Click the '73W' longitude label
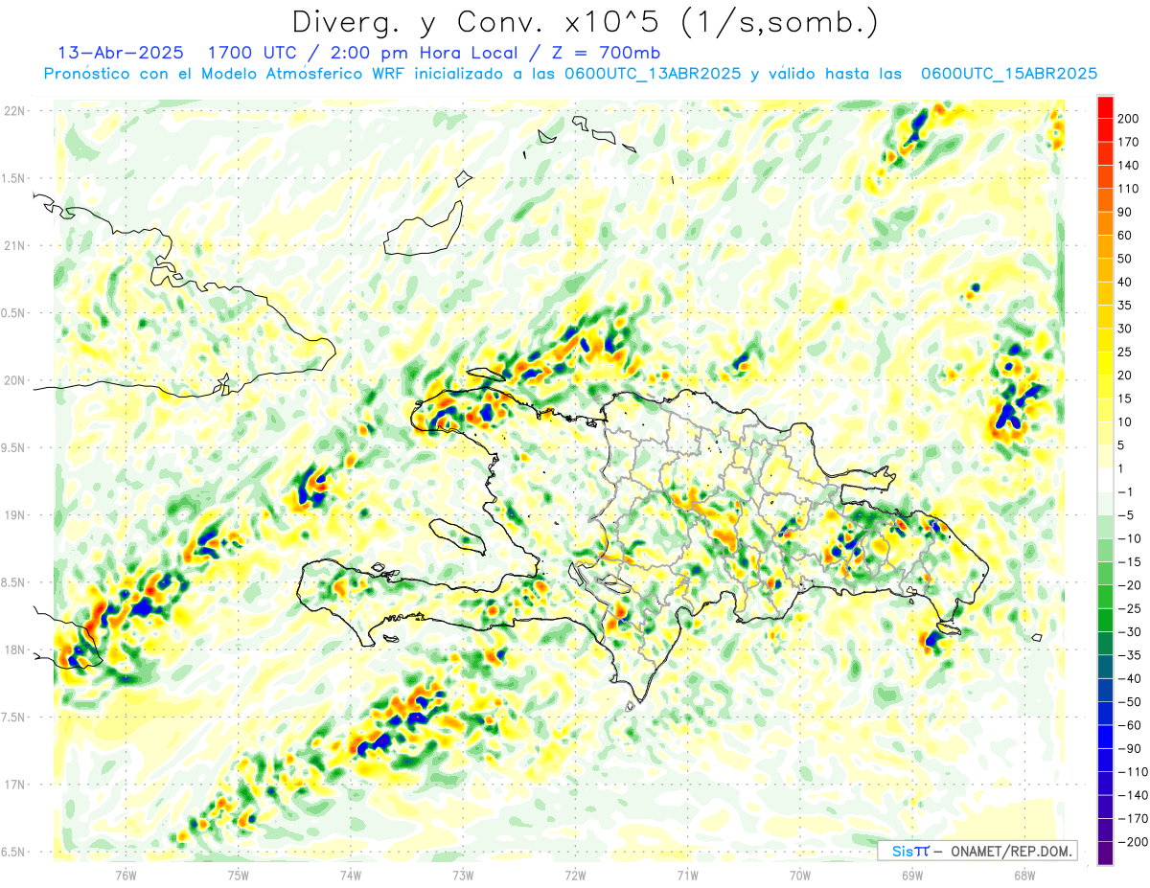The image size is (1150, 888). point(462,876)
